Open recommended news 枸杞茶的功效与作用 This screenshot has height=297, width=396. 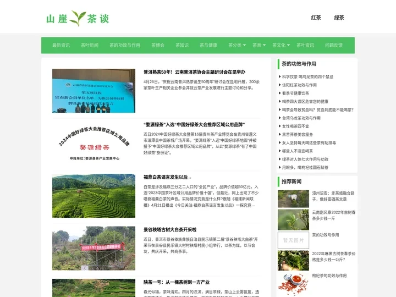coord(329,276)
